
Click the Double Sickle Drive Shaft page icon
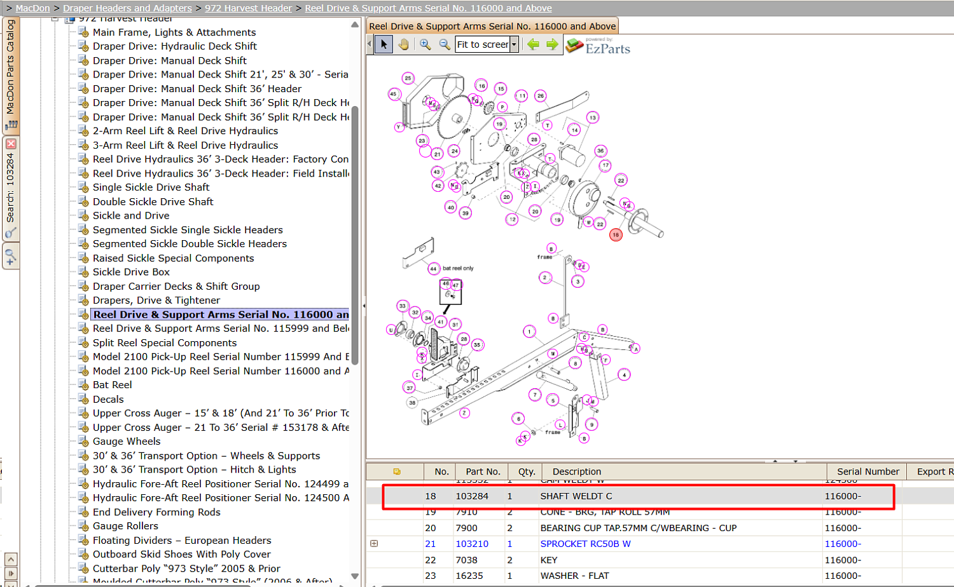tap(83, 201)
